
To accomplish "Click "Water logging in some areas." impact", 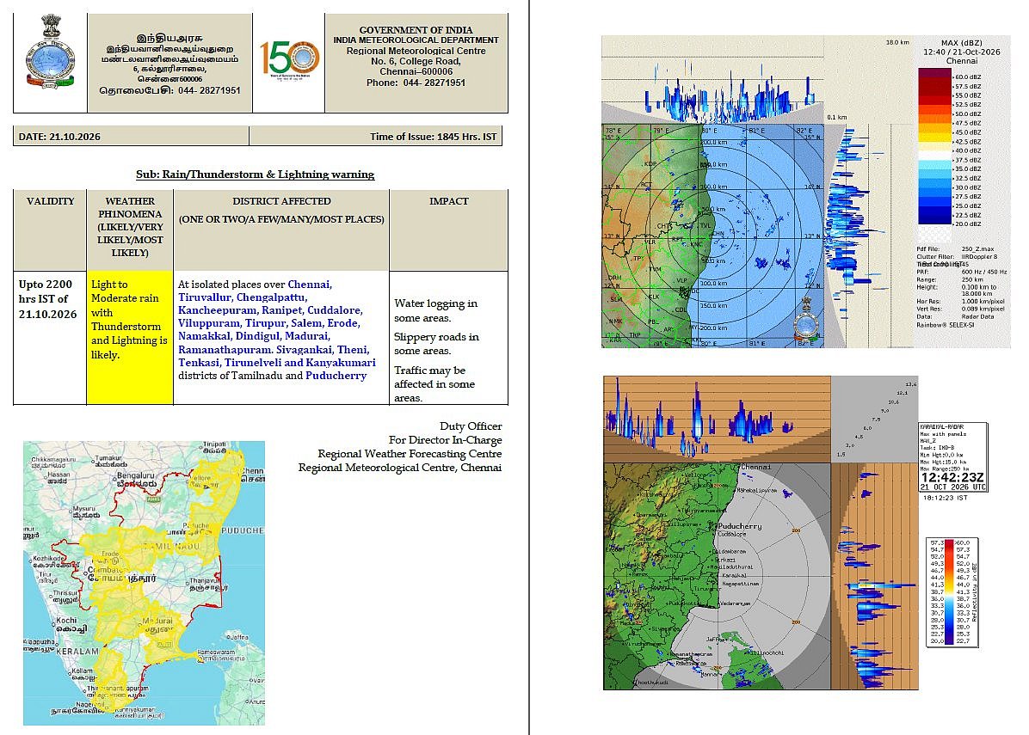I will tap(435, 311).
